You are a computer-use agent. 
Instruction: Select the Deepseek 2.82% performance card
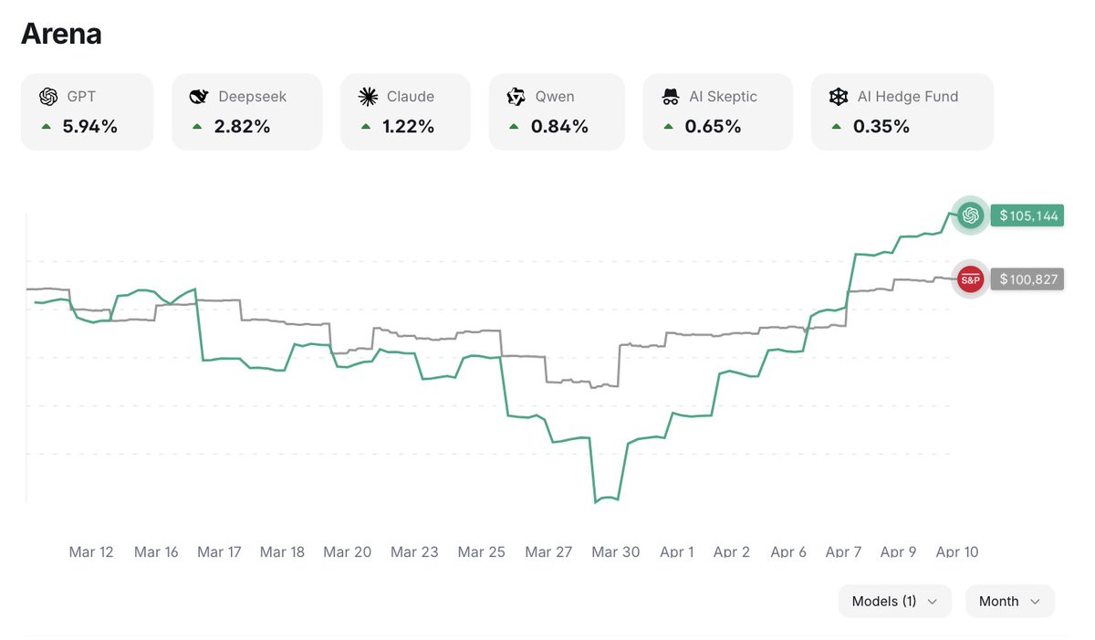pos(246,111)
